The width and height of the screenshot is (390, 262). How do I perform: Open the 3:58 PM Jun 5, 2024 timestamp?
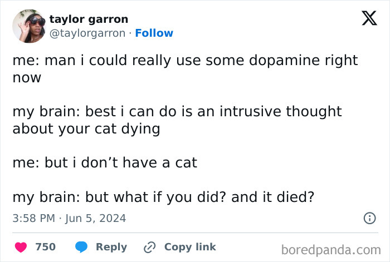69,219
